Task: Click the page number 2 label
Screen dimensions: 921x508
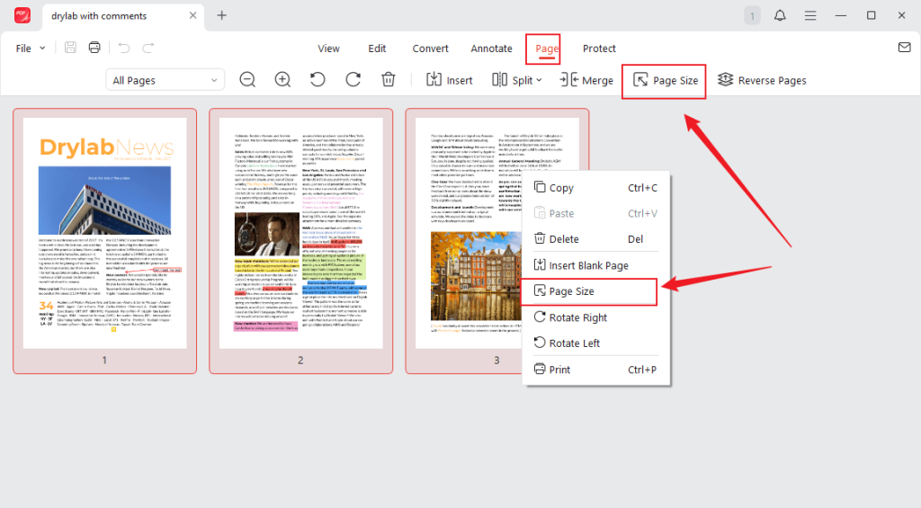Action: (x=300, y=360)
